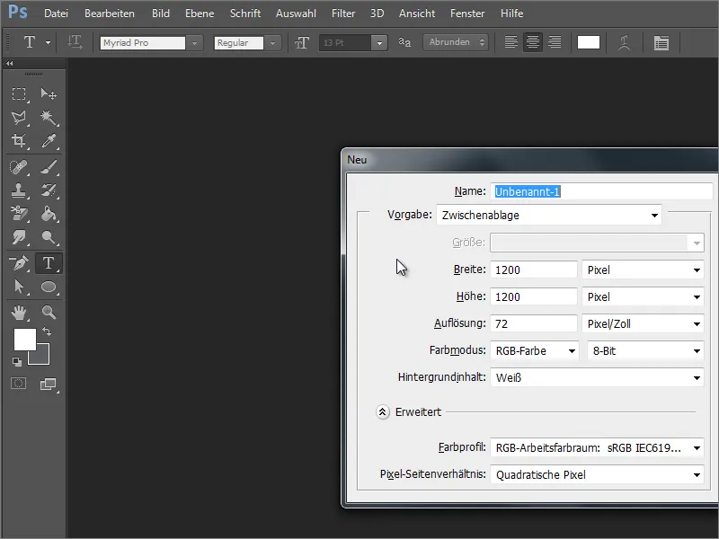Align text right
The height and width of the screenshot is (539, 719).
tap(555, 42)
